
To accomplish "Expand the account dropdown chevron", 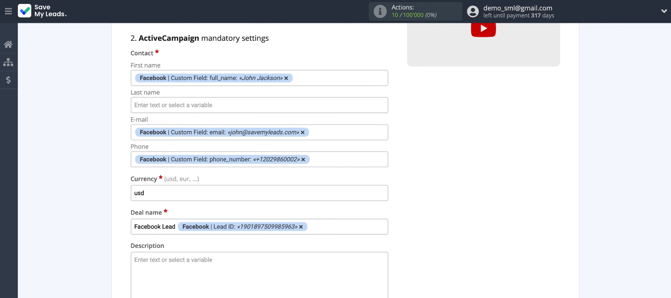I will 664,11.
